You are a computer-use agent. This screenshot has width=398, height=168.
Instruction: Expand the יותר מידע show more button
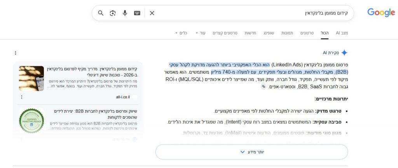[x=251, y=152]
